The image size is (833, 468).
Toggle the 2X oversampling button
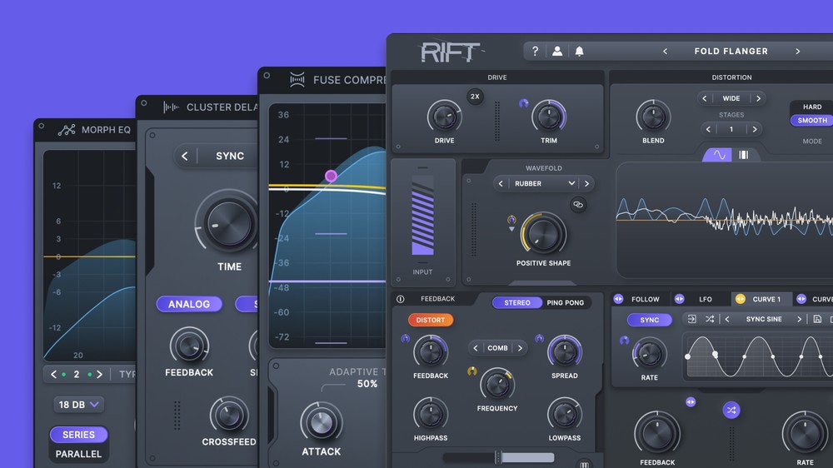(x=476, y=97)
